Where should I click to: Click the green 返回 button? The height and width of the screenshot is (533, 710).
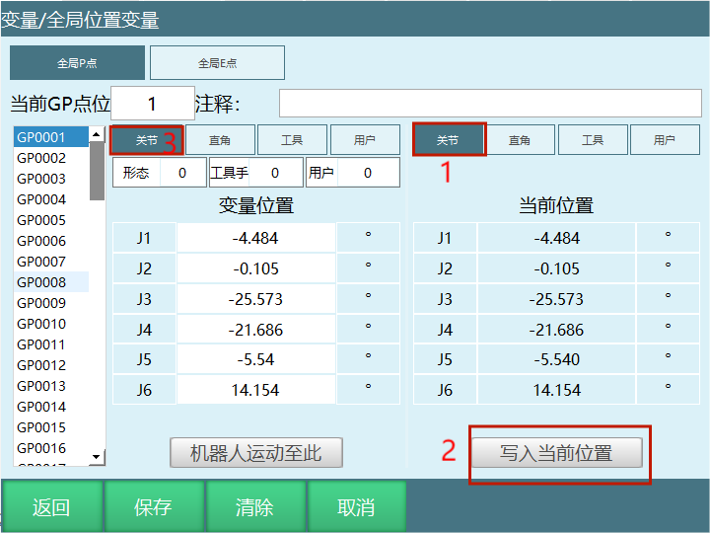point(51,507)
